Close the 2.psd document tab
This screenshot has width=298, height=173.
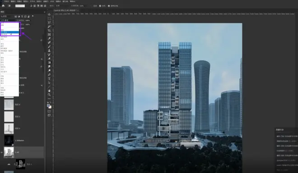pos(78,10)
